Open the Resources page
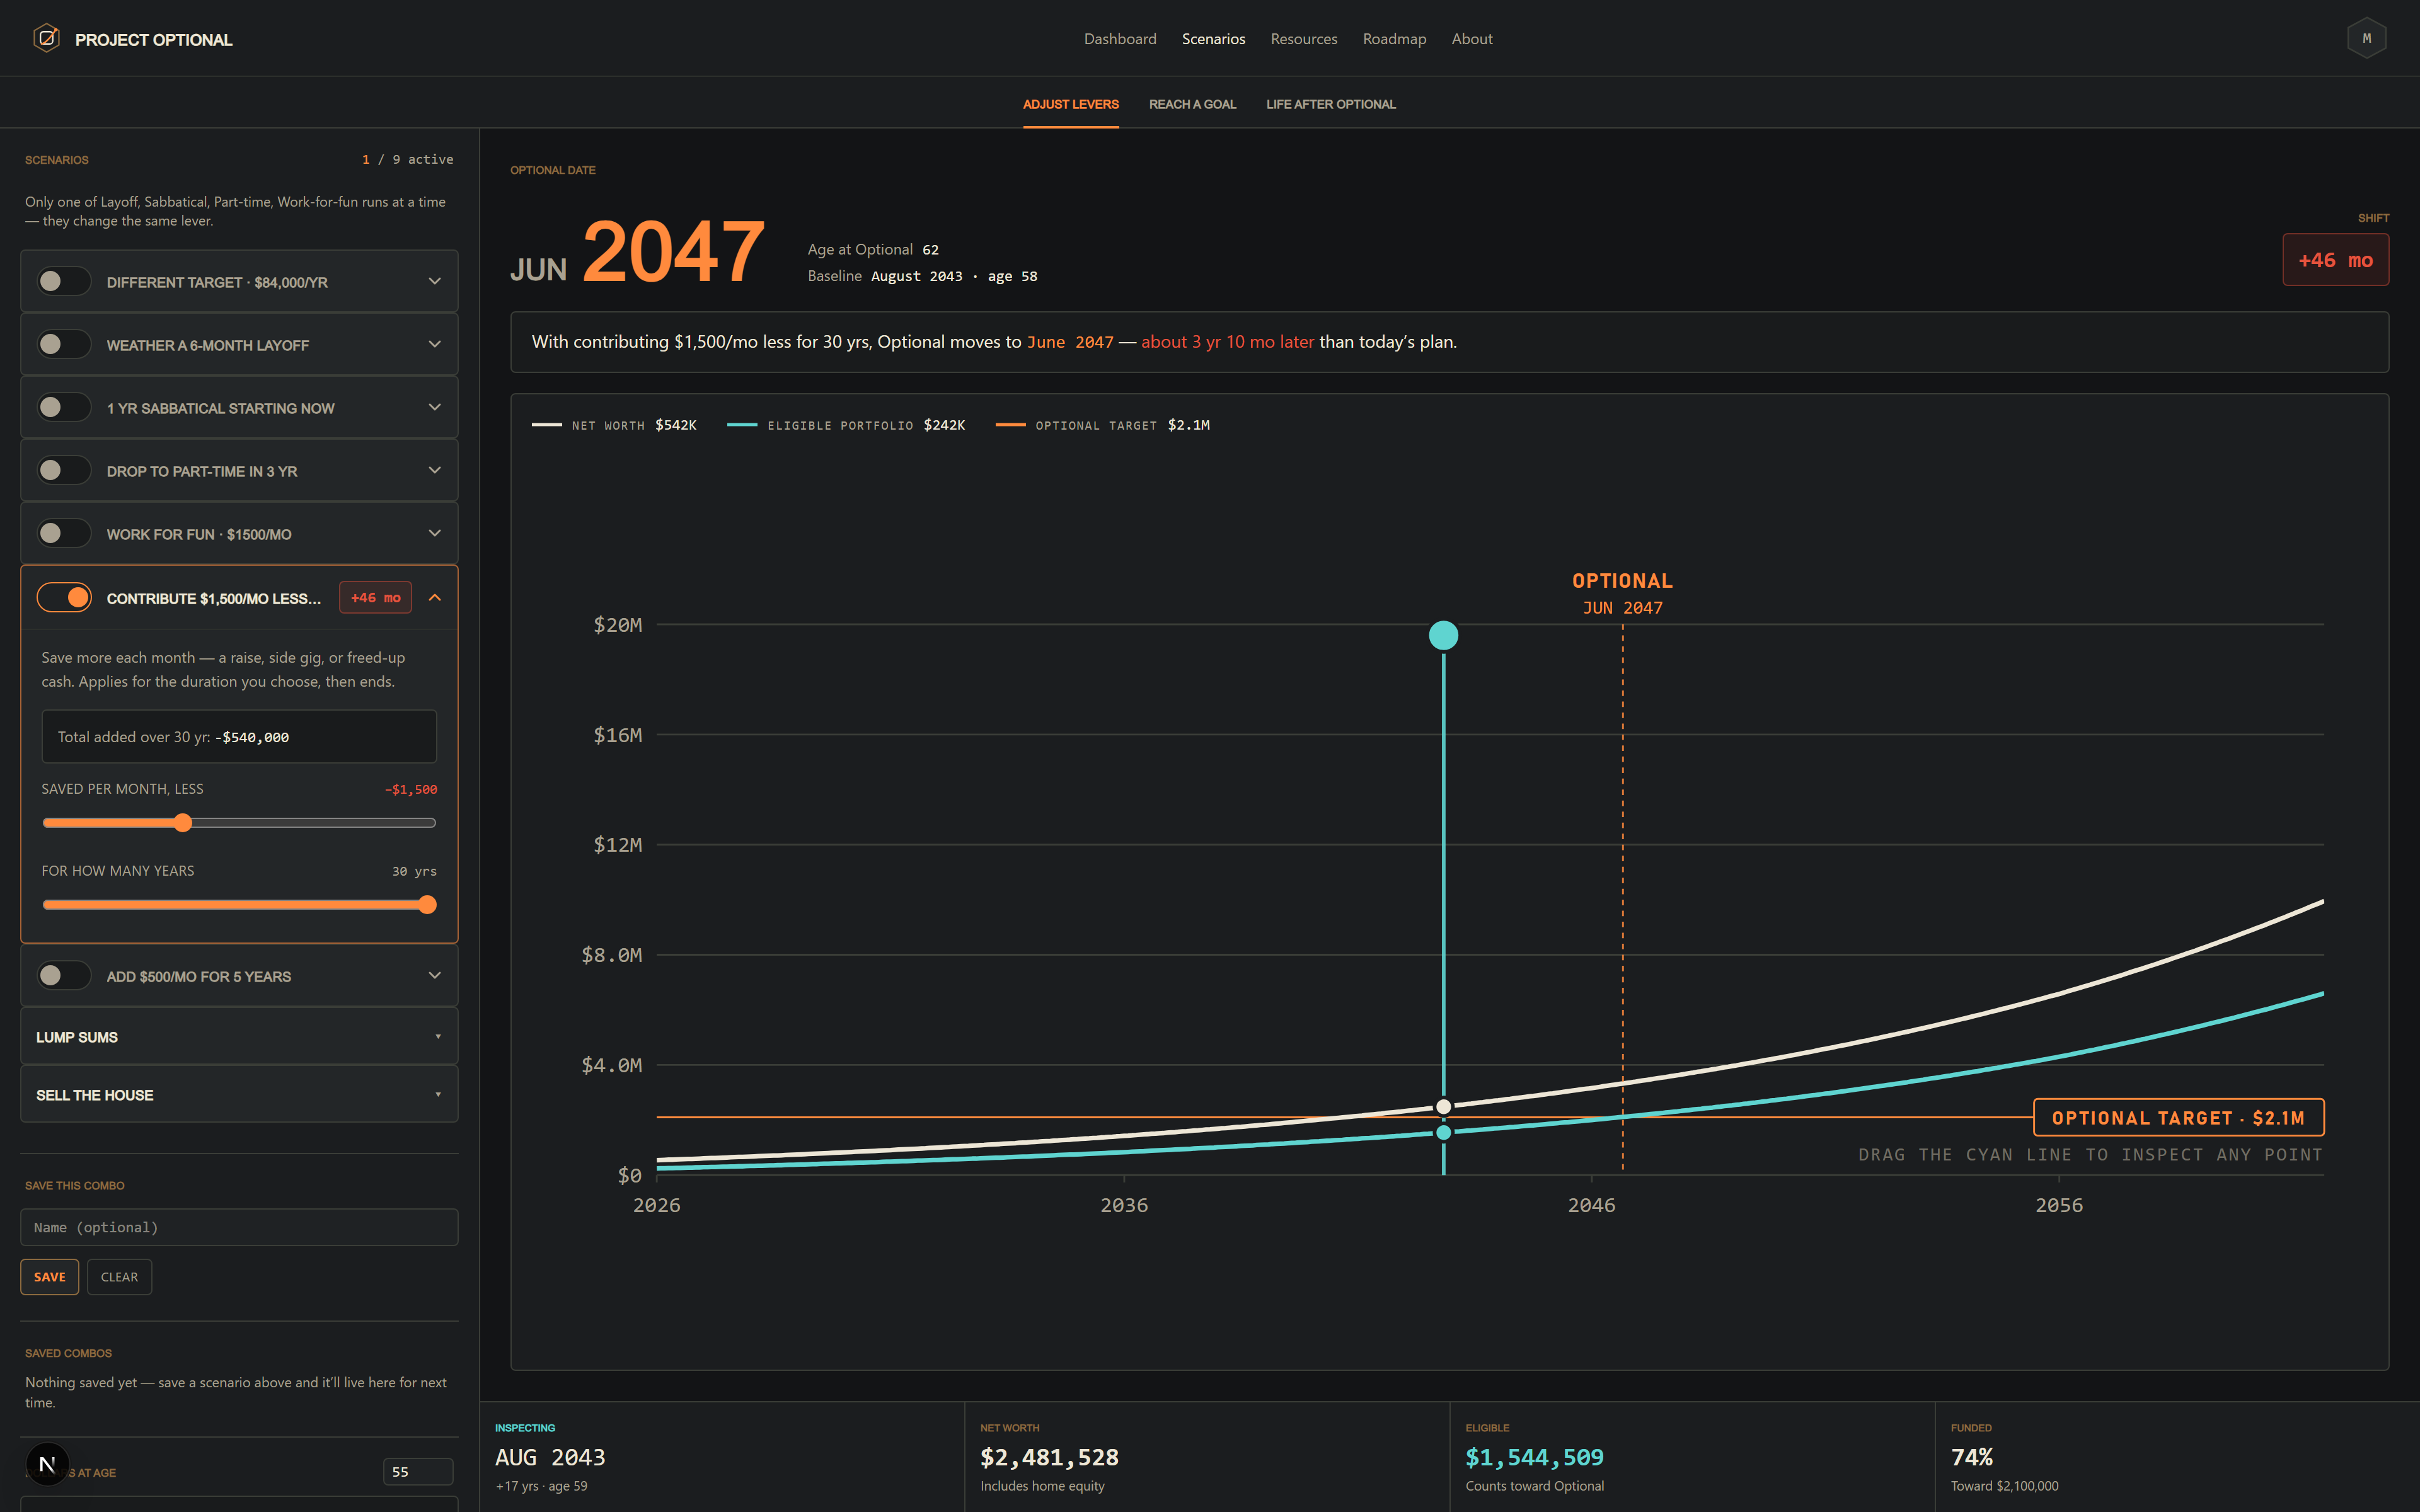Screen dimensions: 2420x1512 pyautogui.click(x=1303, y=39)
